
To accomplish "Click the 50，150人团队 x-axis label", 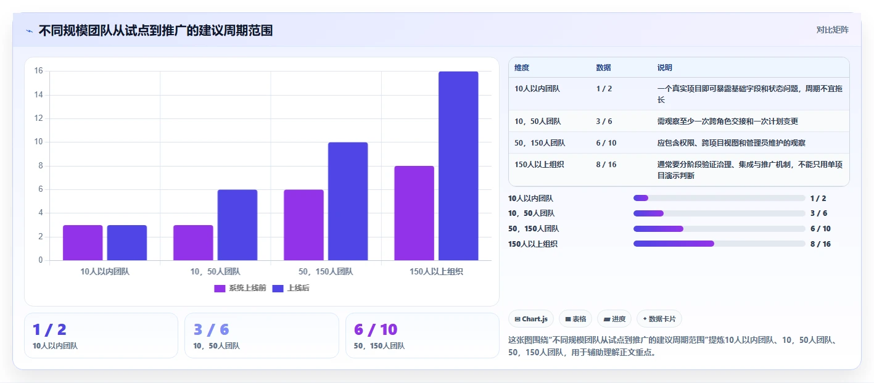I will point(326,271).
